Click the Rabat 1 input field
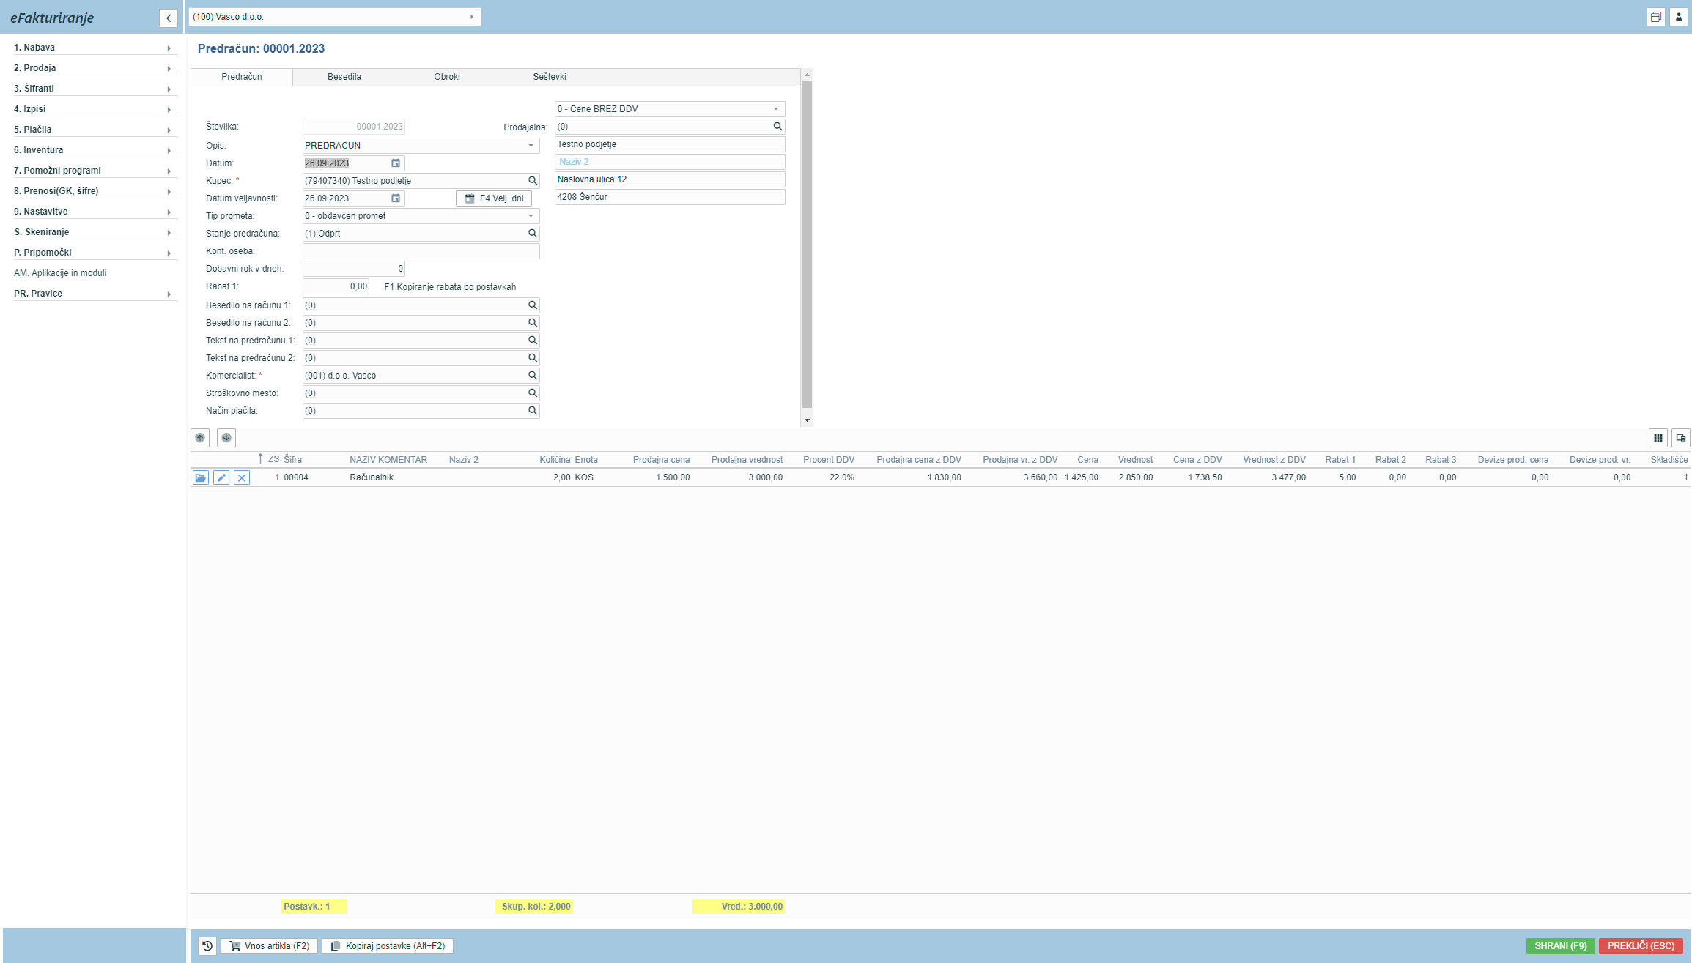The image size is (1692, 963). click(336, 286)
